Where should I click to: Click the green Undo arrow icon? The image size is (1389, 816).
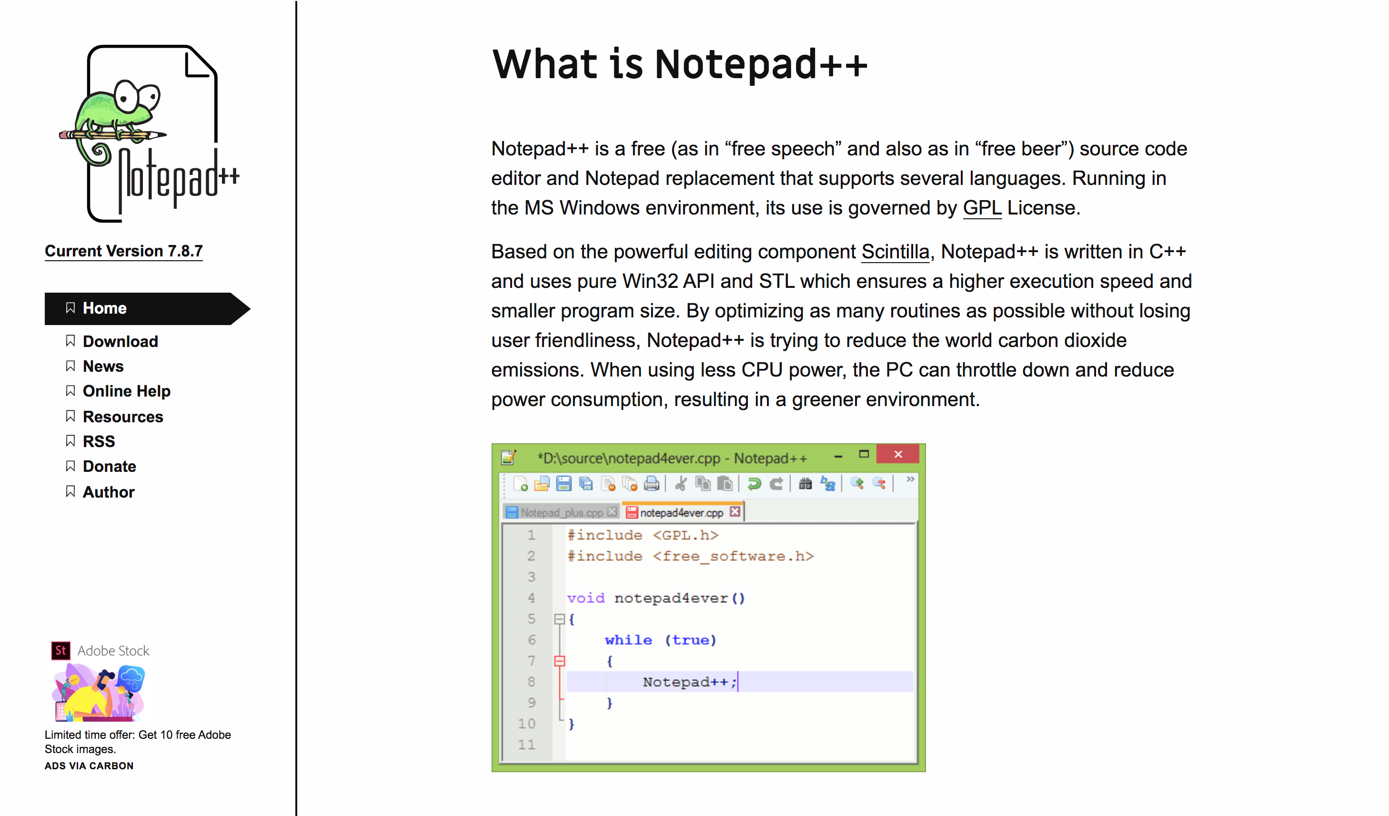[754, 483]
